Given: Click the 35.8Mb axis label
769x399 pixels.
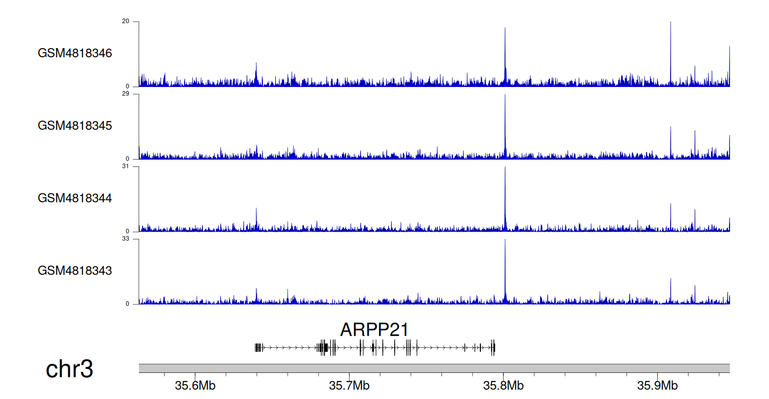Looking at the screenshot, I should (x=503, y=385).
